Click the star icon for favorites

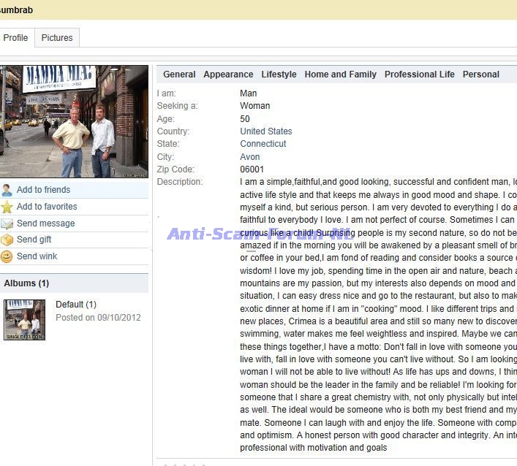[x=7, y=207]
